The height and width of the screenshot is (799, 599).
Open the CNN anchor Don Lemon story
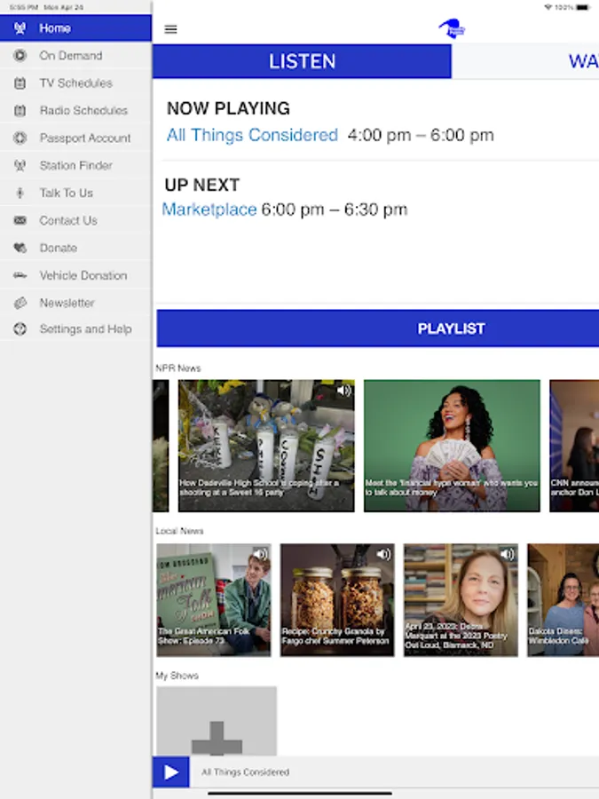click(x=574, y=446)
